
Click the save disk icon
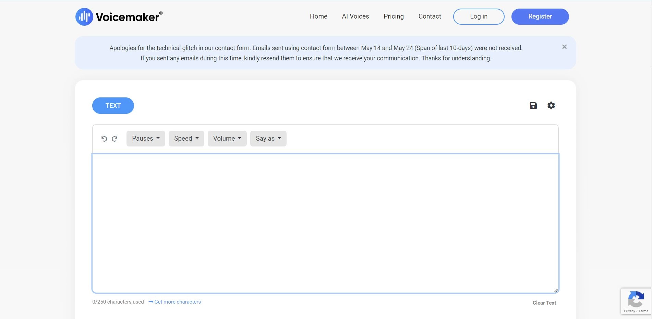tap(533, 106)
